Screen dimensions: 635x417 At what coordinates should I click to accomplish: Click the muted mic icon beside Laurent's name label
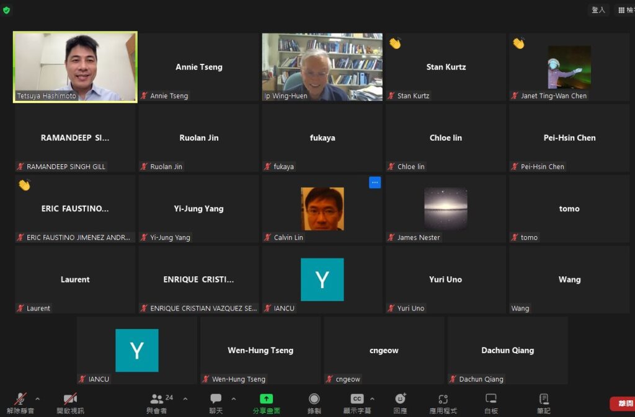point(20,308)
